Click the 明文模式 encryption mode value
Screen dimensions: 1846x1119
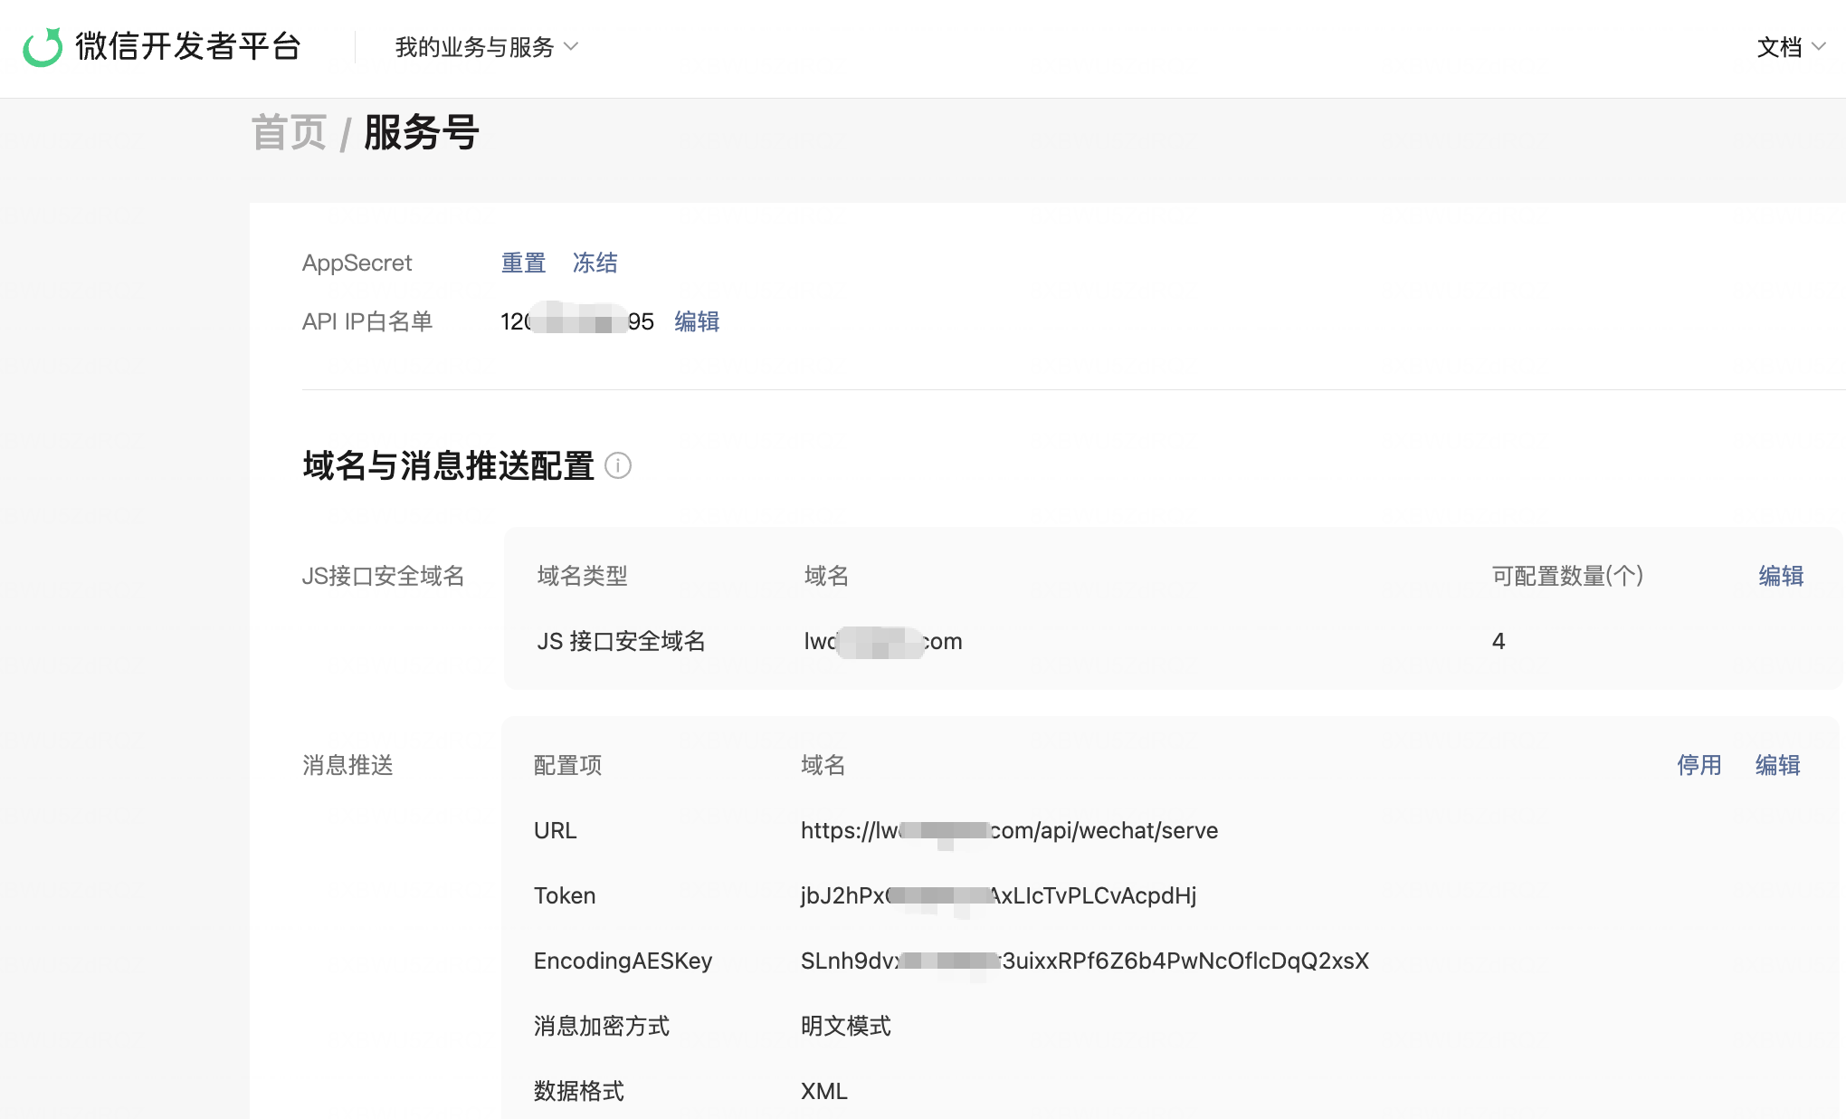845,1027
